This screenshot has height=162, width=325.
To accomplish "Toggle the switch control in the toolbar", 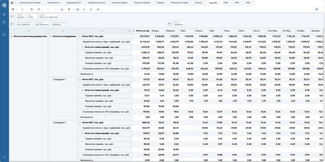I will [x=77, y=9].
